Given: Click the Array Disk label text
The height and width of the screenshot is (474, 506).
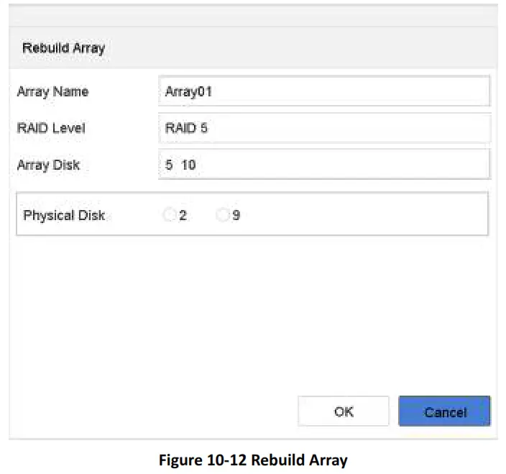Looking at the screenshot, I should [48, 164].
